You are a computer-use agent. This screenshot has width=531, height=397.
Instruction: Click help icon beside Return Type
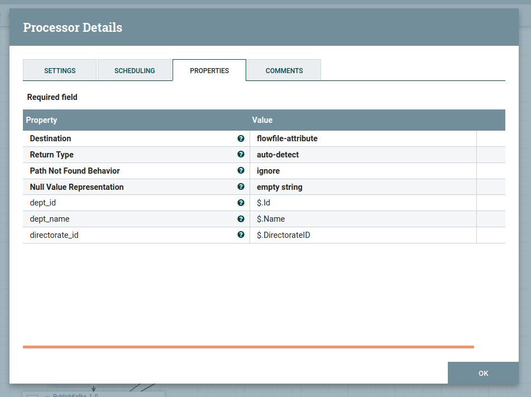click(241, 155)
